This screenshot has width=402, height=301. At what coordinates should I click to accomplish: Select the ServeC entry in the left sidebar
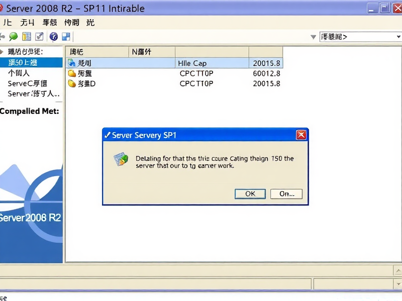coord(24,84)
